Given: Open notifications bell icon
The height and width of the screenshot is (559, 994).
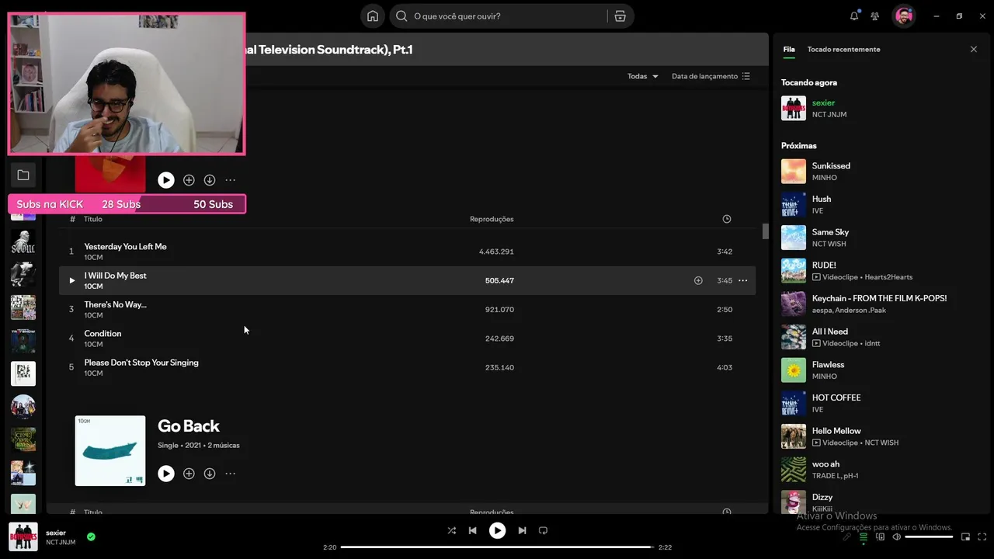Looking at the screenshot, I should pos(854,16).
